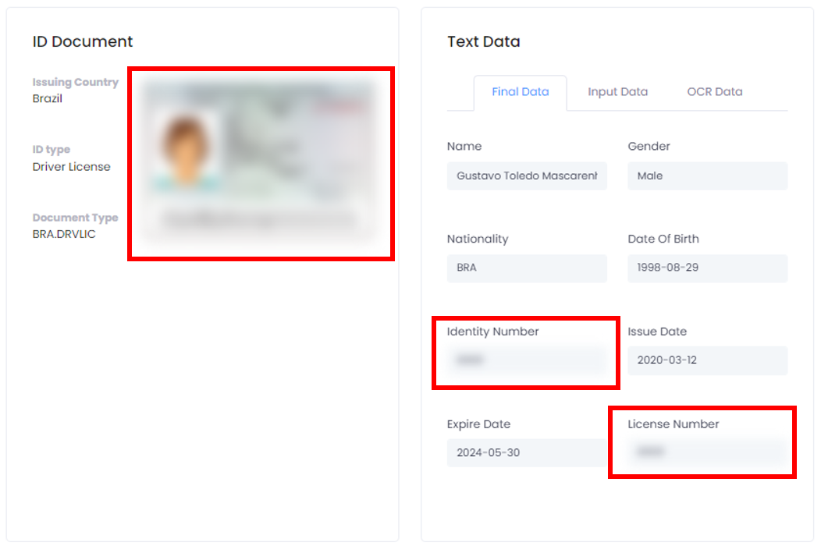Click the ID type label

(x=52, y=150)
